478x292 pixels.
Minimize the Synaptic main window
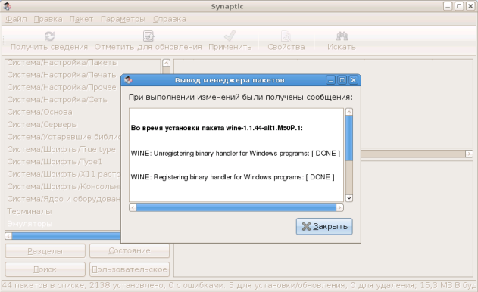[448, 6]
